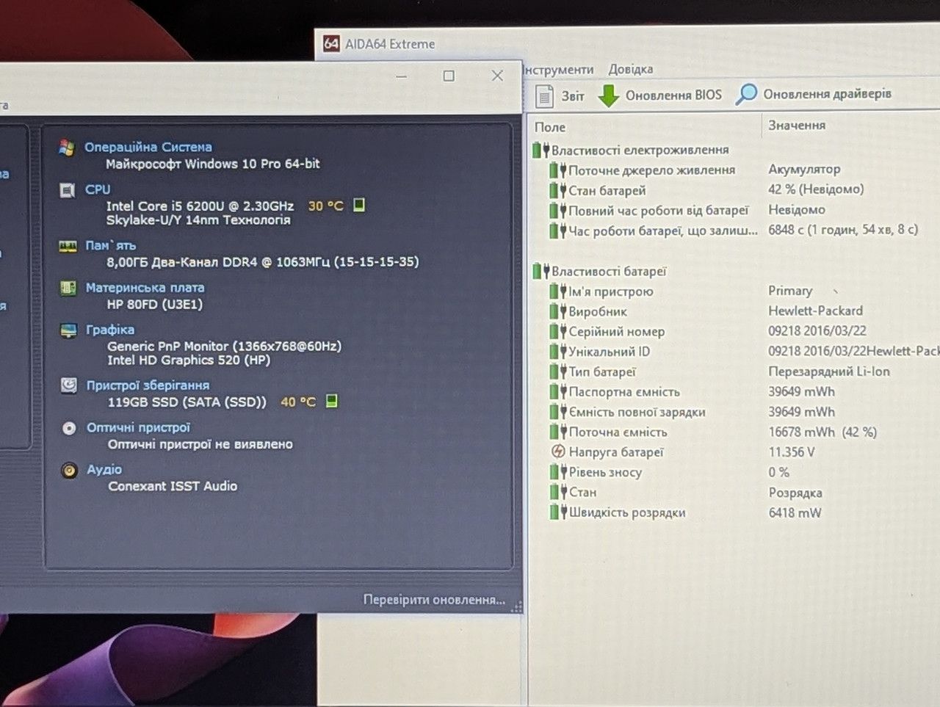Click the Графіка monitor icon
Screen dimensions: 940x707
coord(68,330)
